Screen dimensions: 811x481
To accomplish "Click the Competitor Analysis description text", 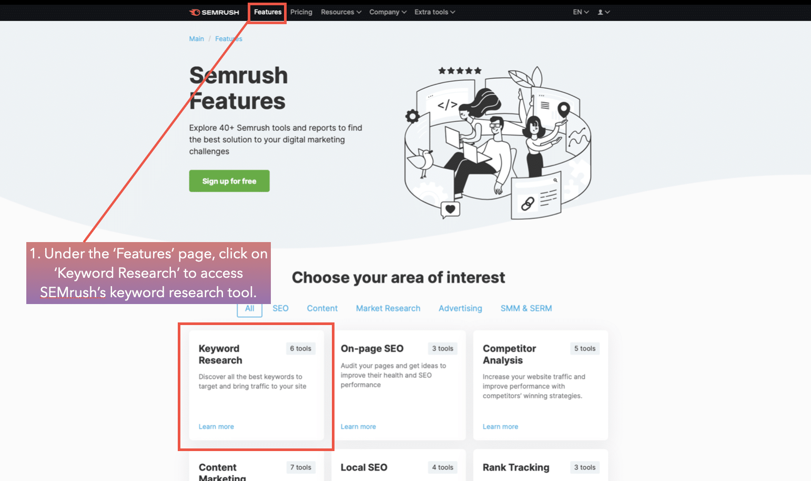I will (534, 386).
